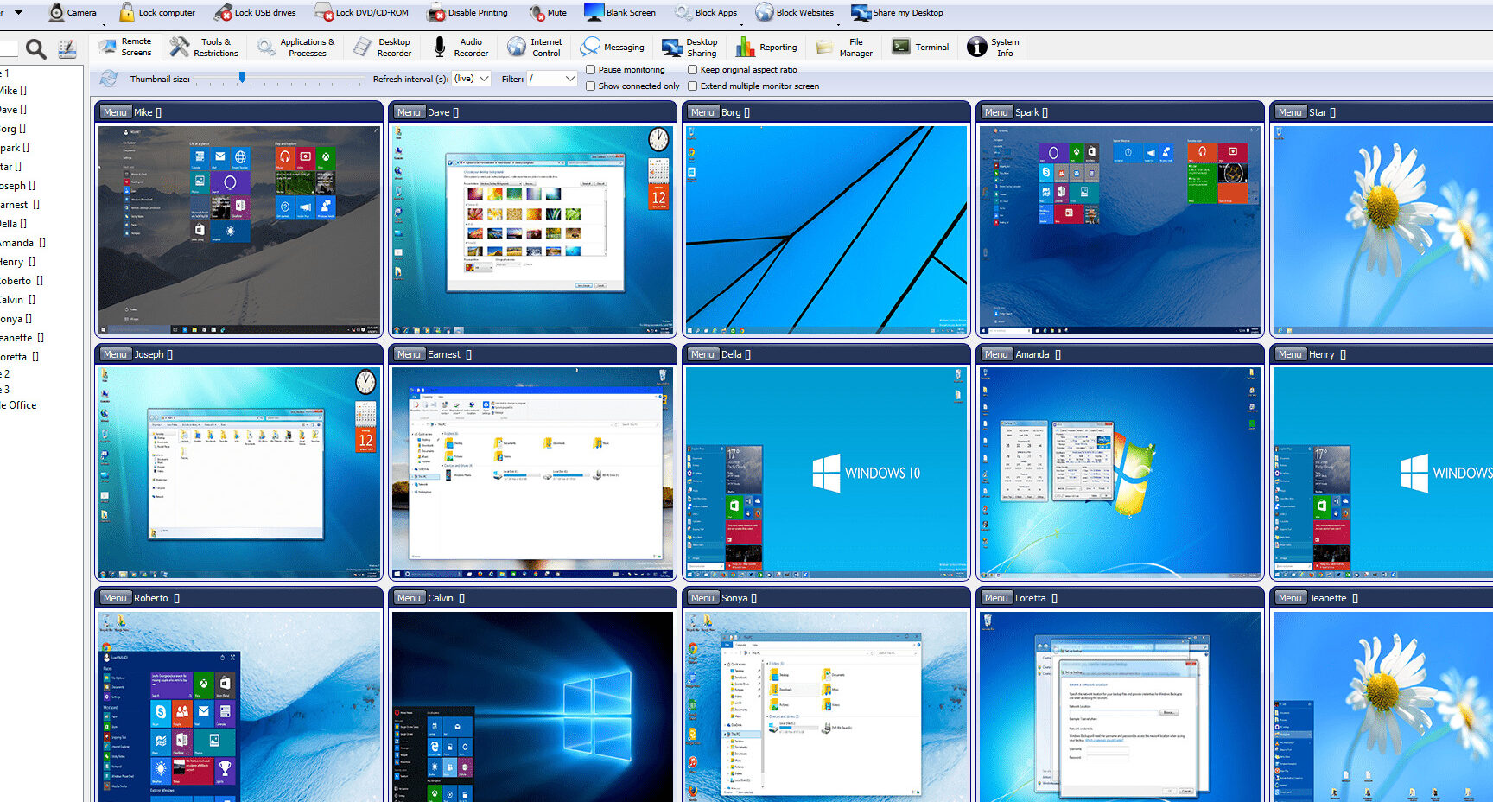The height and width of the screenshot is (802, 1493).
Task: Open the Reporting chart icon
Action: point(745,47)
